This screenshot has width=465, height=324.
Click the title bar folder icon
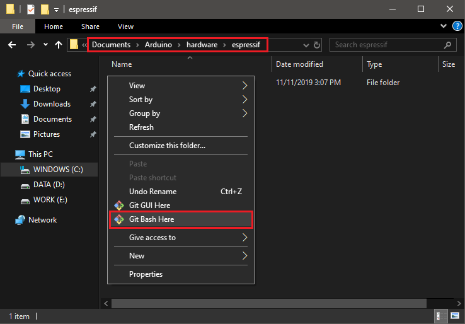(10, 9)
